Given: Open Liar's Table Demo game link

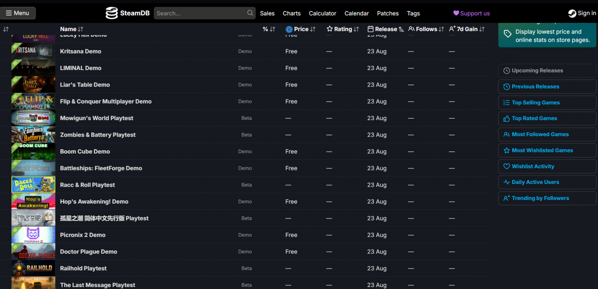Looking at the screenshot, I should tap(85, 85).
